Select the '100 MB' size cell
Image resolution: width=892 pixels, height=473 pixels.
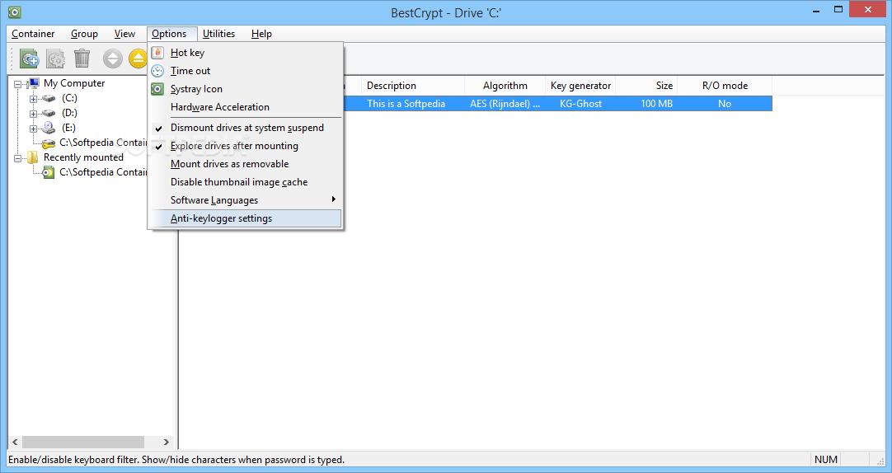tap(656, 104)
